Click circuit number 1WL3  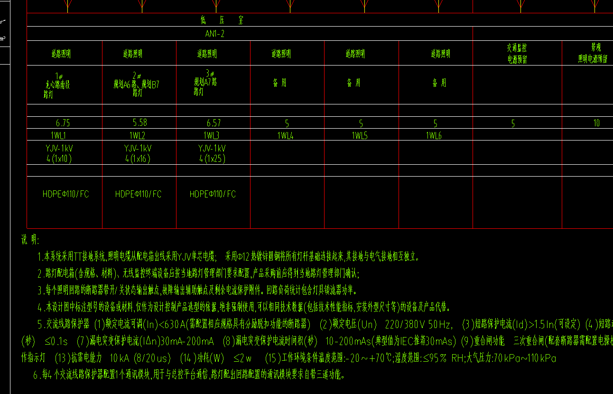212,135
